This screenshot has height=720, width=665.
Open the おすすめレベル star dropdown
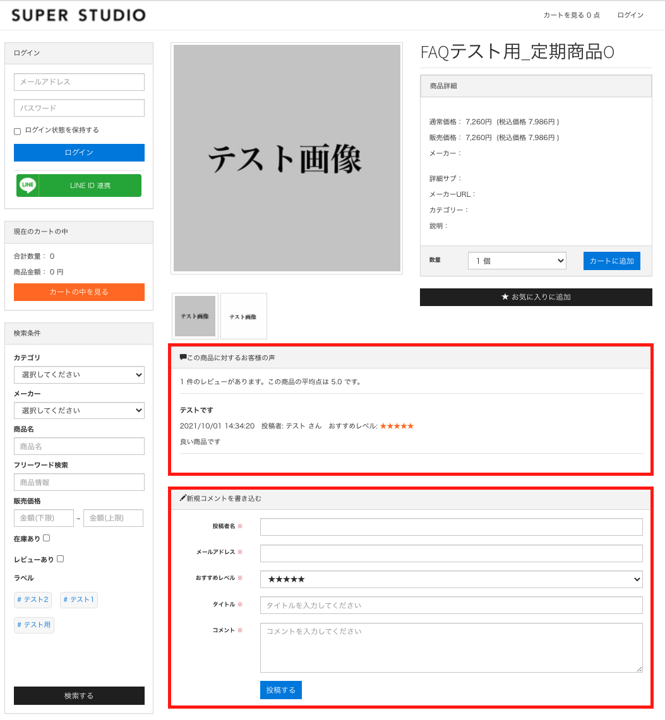click(452, 579)
